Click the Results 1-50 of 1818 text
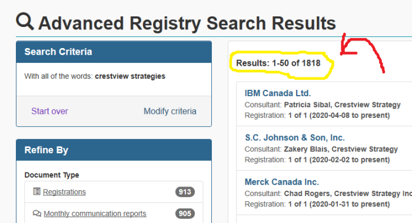This screenshot has height=223, width=412. (278, 63)
